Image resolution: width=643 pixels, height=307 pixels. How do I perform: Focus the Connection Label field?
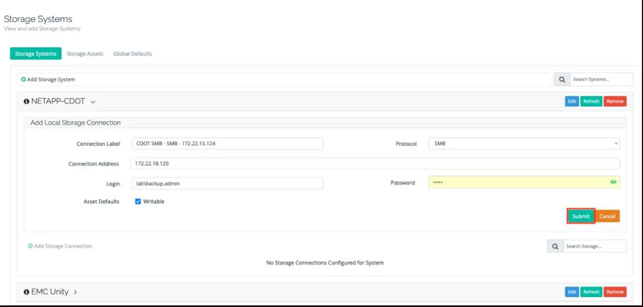coord(227,144)
